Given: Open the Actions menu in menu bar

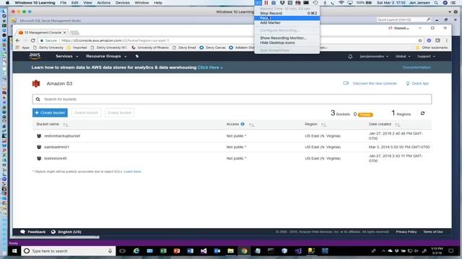Looking at the screenshot, I should (104, 3).
